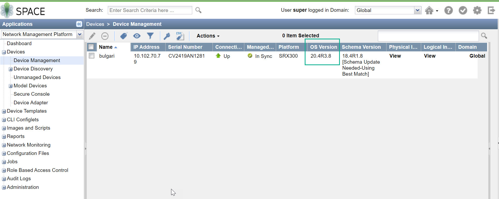Viewport: 499px width, 199px height.
Task: Click the green Up connection arrow icon
Action: pos(218,56)
